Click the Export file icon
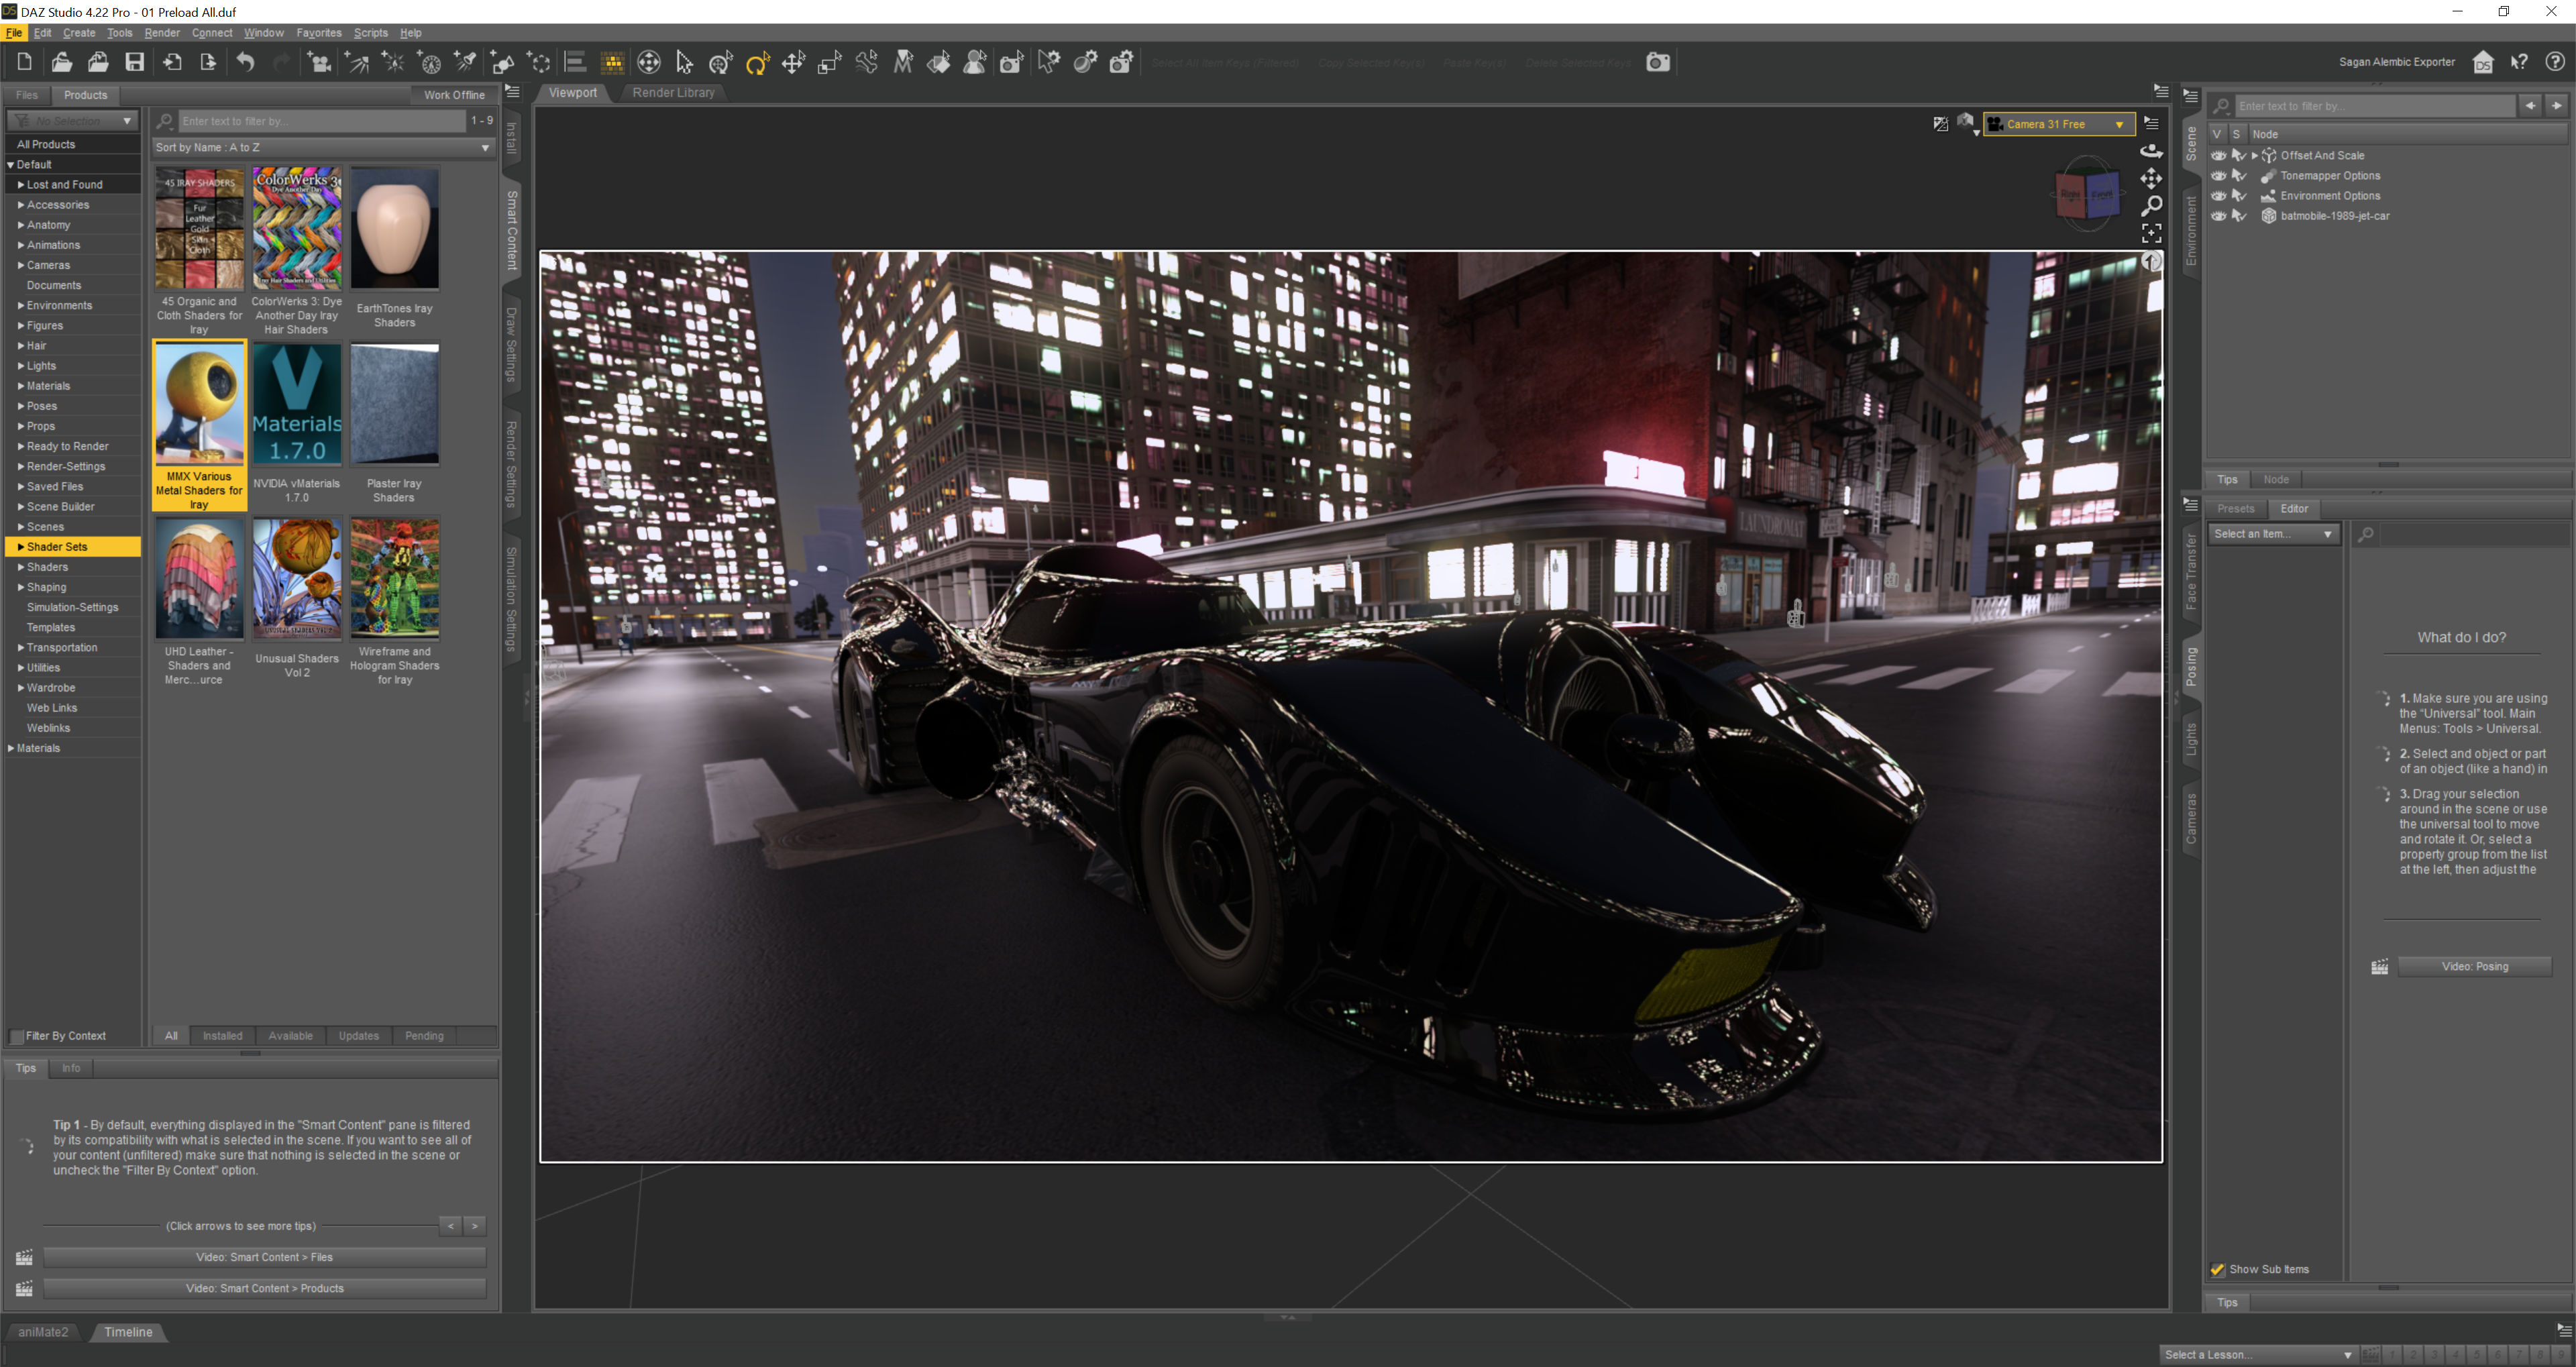This screenshot has width=2576, height=1367. coord(208,62)
